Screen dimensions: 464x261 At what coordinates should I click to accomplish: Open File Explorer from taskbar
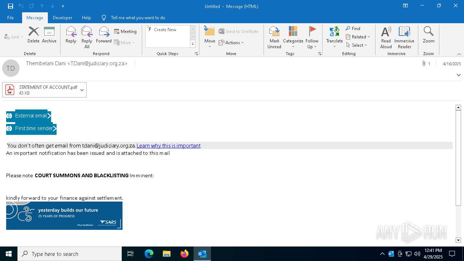[166, 254]
